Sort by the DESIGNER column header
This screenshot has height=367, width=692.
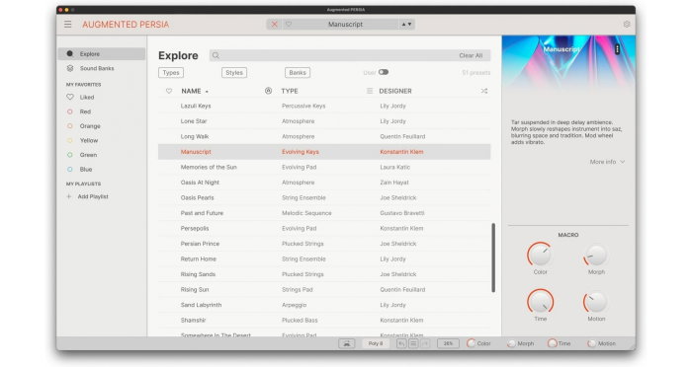(395, 91)
